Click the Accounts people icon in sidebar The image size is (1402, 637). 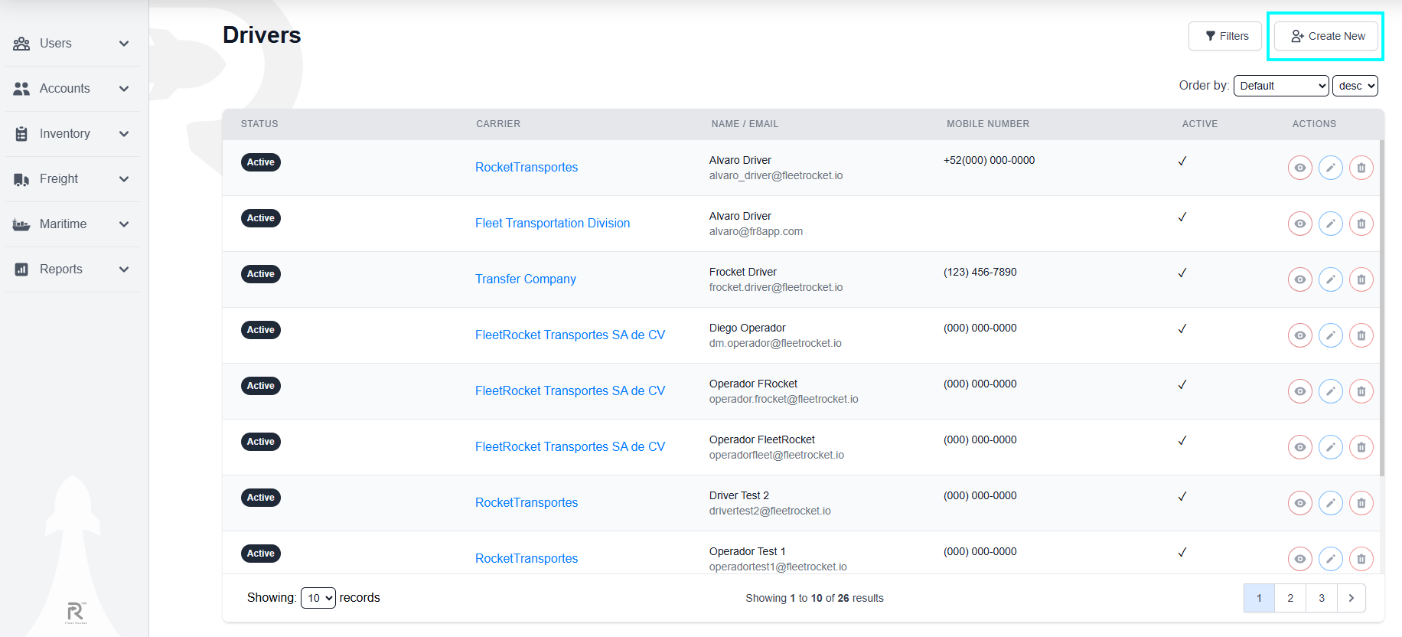(21, 89)
